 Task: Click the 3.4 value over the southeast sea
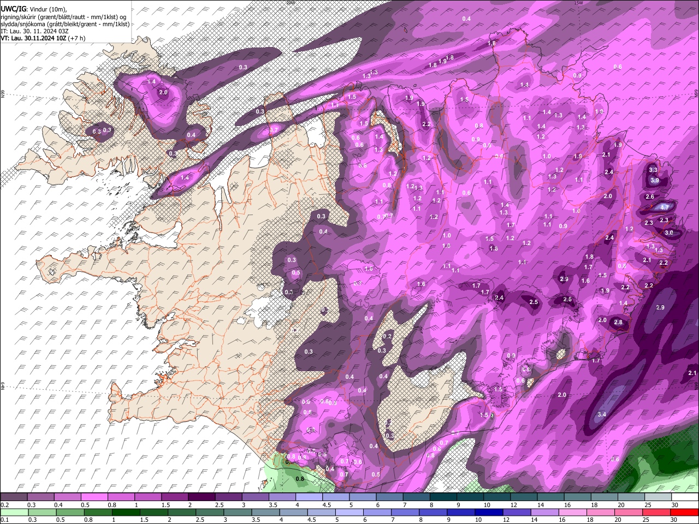pyautogui.click(x=602, y=415)
